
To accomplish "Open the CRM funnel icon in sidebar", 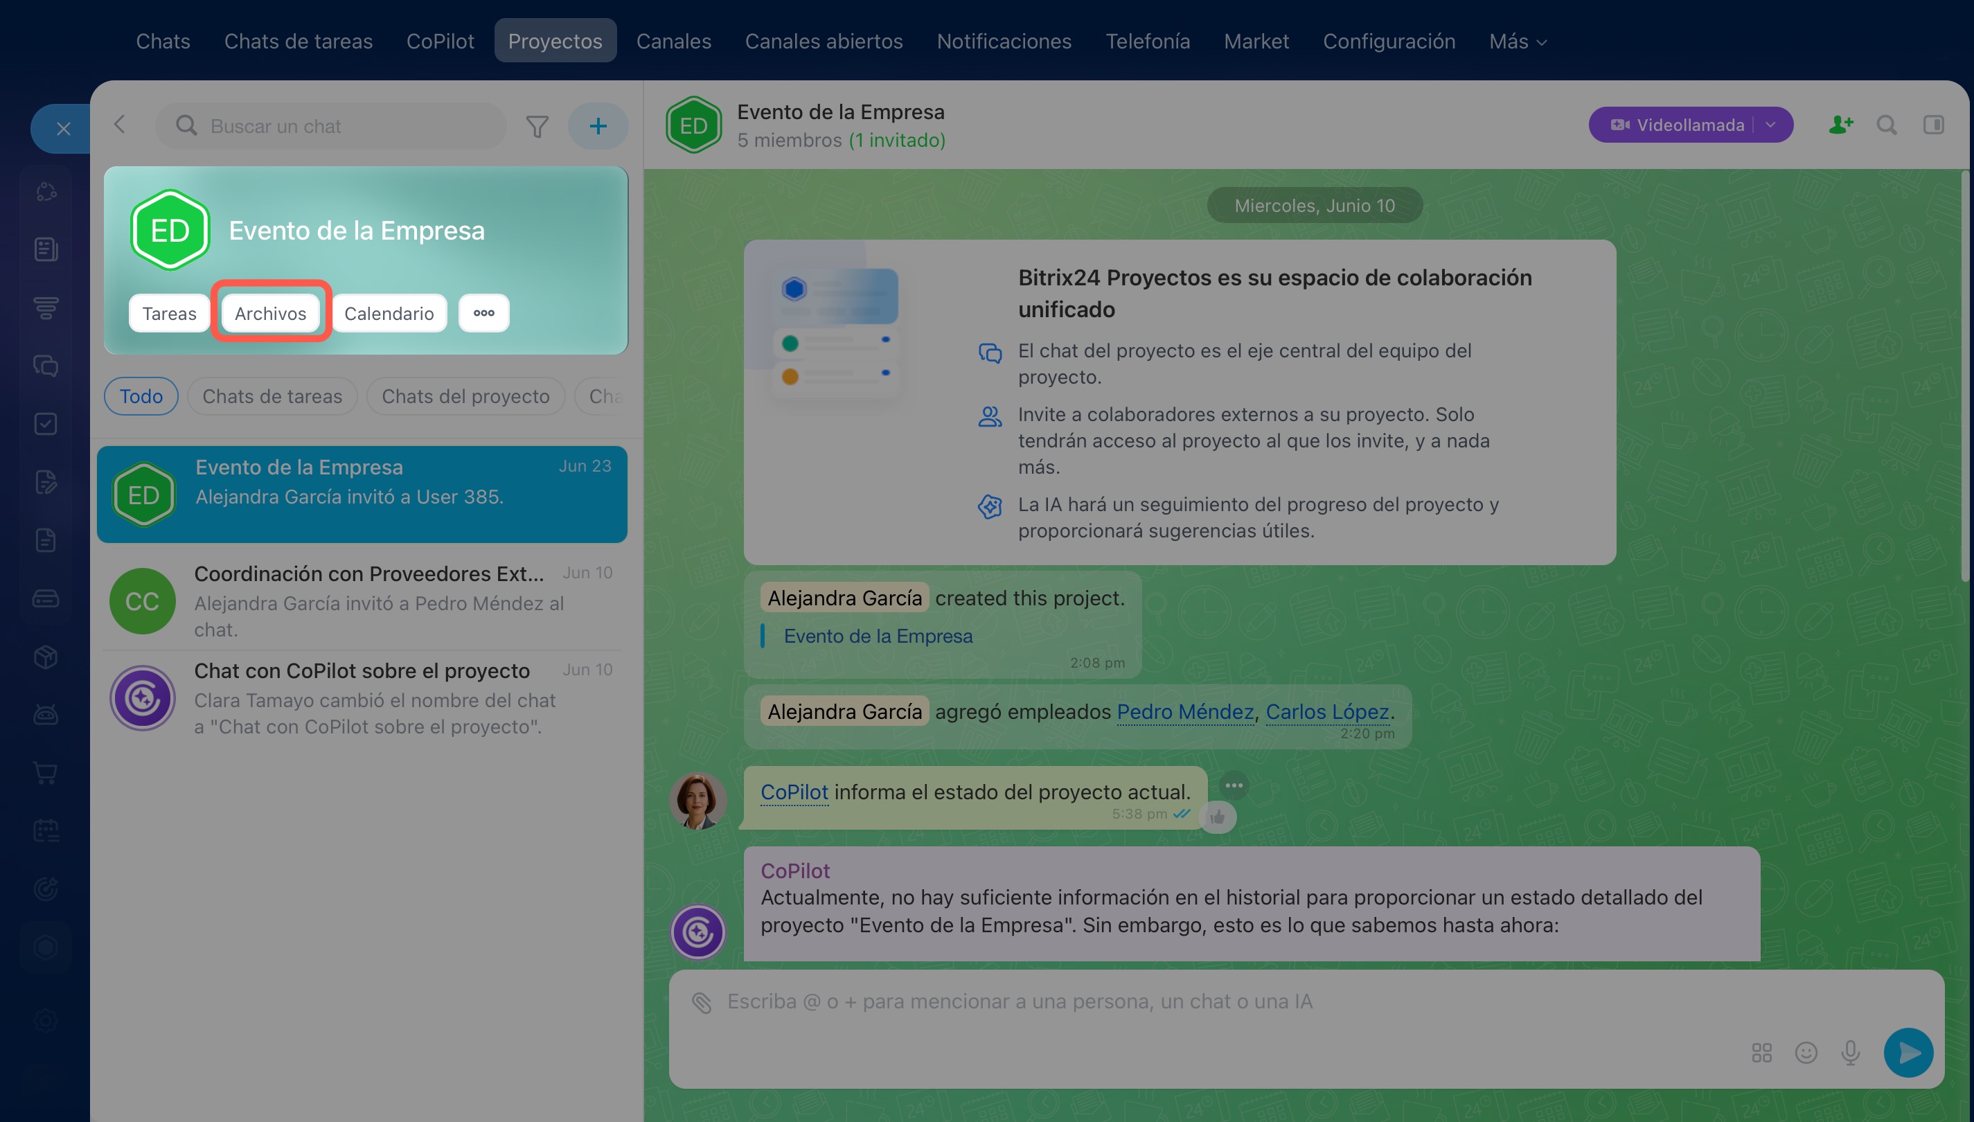I will (x=46, y=308).
